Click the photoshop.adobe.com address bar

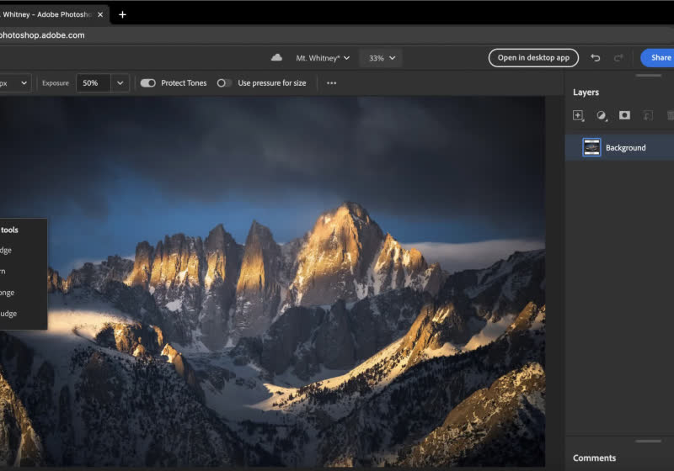[x=337, y=35]
